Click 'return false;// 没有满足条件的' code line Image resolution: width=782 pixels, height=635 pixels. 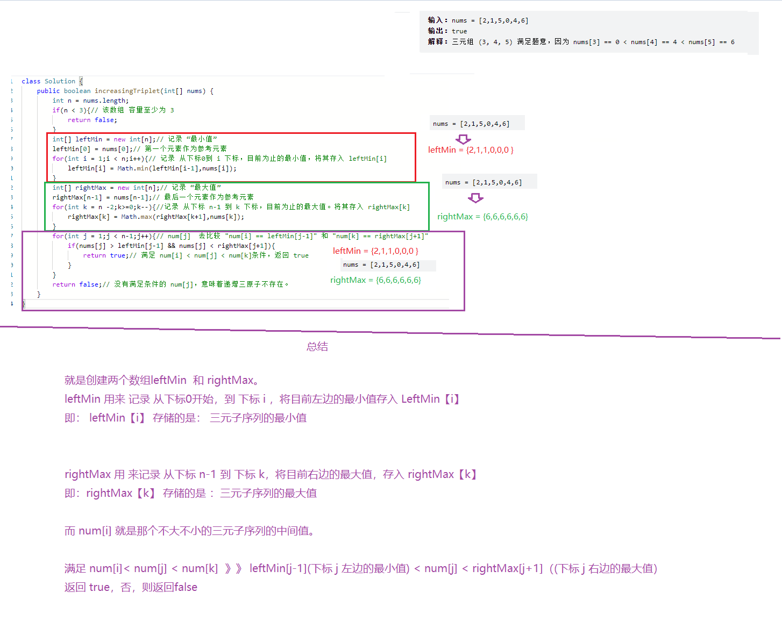pos(170,284)
